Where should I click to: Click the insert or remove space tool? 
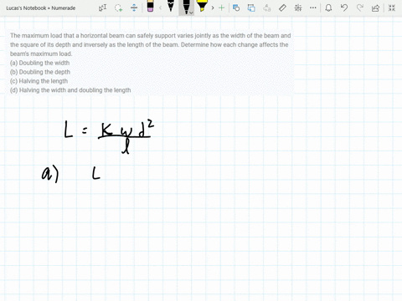[134, 8]
